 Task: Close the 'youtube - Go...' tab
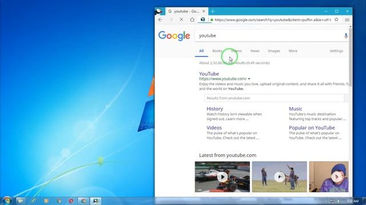click(204, 11)
